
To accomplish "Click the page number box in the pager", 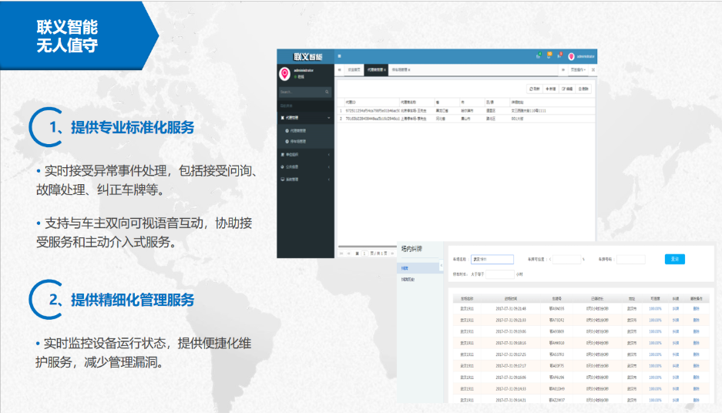I will 364,254.
